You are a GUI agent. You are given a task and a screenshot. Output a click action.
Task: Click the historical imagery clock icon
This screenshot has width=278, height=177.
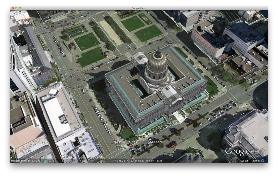point(45,161)
